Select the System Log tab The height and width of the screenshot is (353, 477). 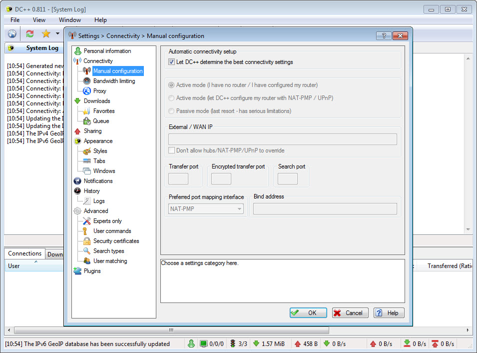[x=34, y=48]
